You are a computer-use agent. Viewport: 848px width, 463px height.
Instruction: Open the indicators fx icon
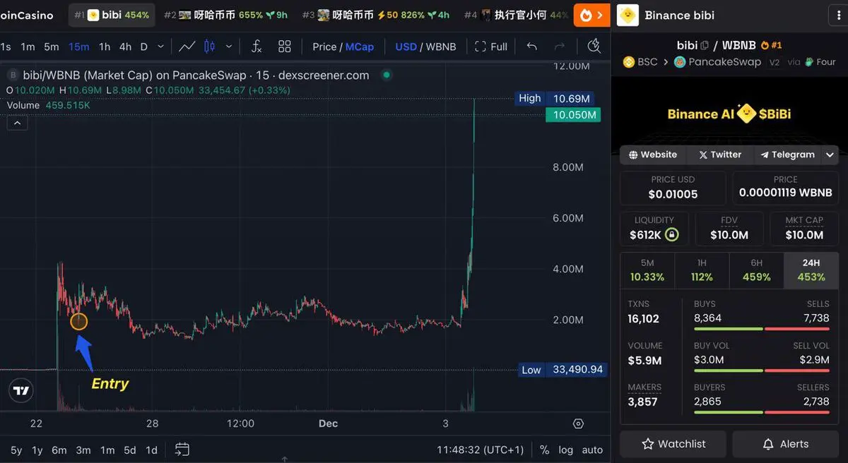257,47
